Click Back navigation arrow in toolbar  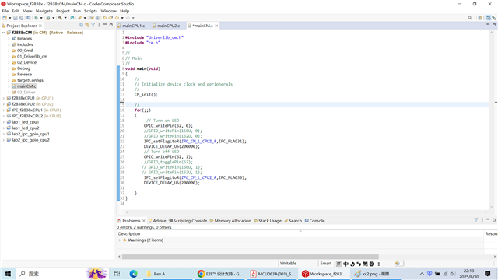(117, 18)
